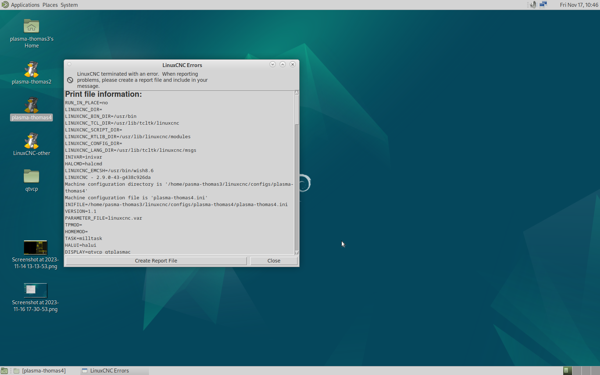Open plasma-thomas3's Home folder icon

[31, 26]
